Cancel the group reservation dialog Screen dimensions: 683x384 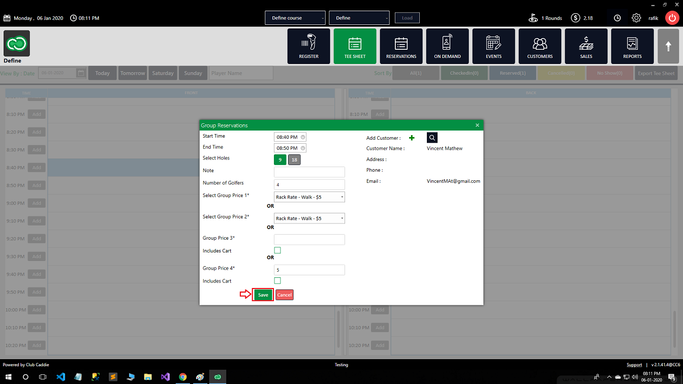click(285, 295)
